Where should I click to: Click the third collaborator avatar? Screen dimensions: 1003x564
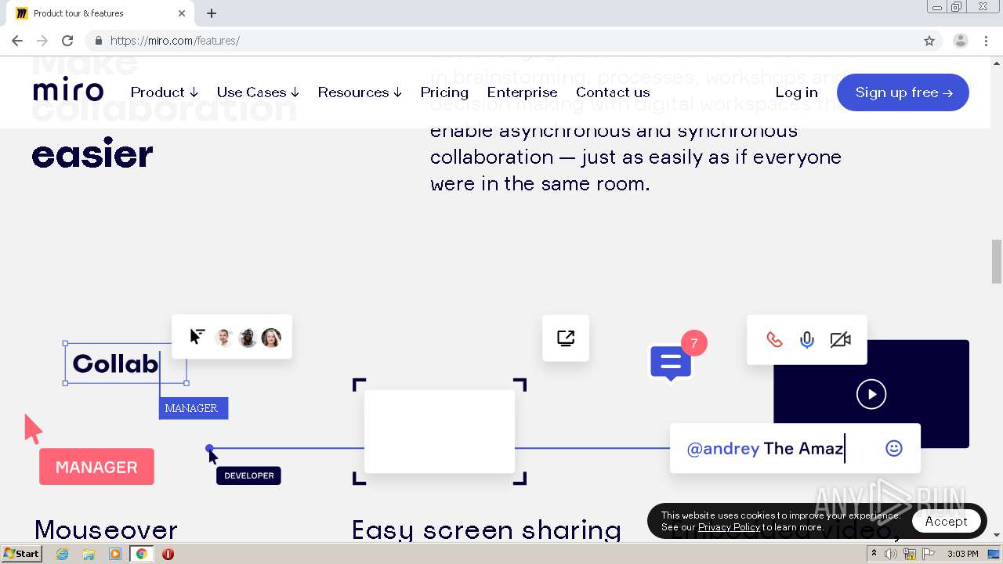coord(271,338)
